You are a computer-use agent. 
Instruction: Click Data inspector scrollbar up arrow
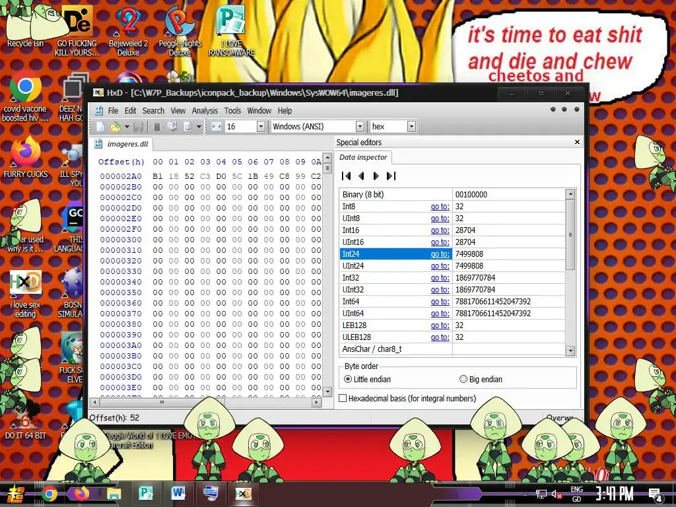point(570,194)
